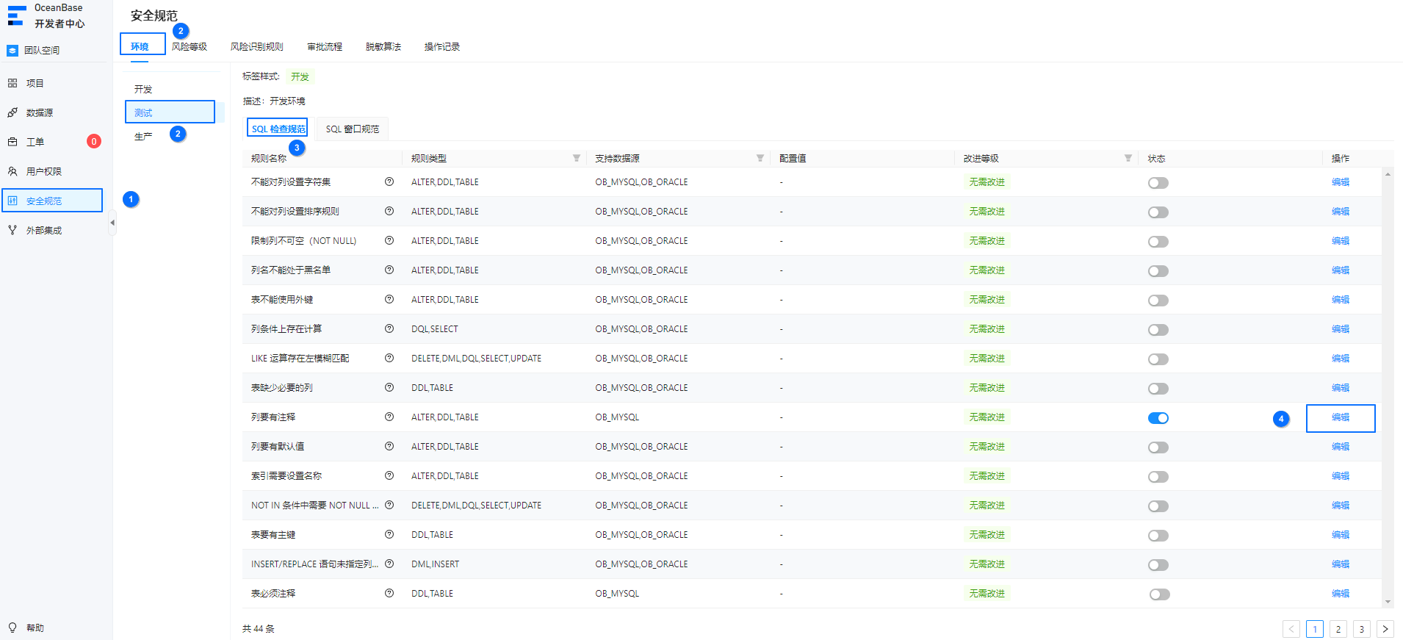This screenshot has height=640, width=1403.
Task: Click help icon beside 列要有注释 rule
Action: click(x=389, y=417)
